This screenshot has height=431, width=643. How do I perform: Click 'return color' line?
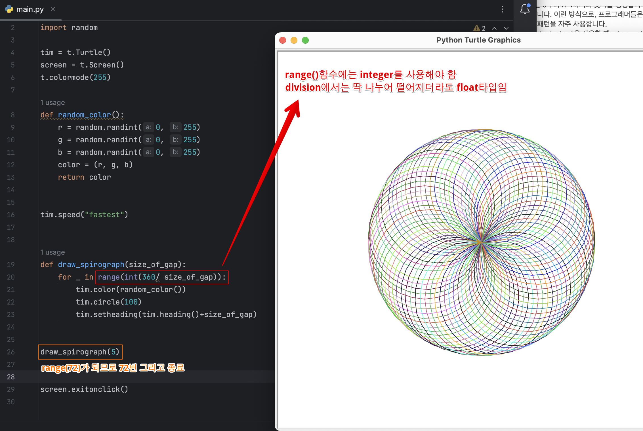point(84,177)
